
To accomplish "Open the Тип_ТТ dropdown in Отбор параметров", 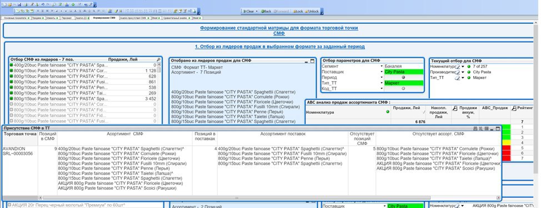I will 382,83.
